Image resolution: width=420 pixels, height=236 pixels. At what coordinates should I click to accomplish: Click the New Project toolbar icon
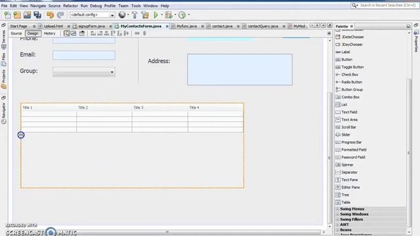point(18,15)
